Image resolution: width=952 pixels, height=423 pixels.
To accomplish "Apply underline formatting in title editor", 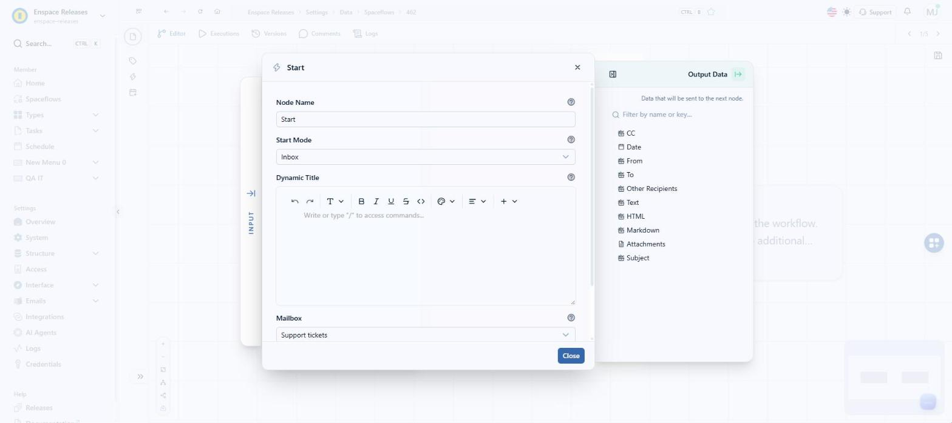I will click(391, 201).
